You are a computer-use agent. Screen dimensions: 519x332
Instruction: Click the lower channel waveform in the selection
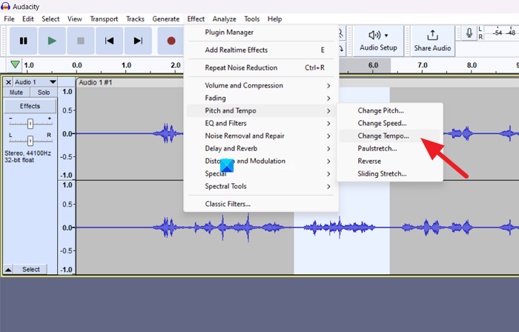click(342, 228)
